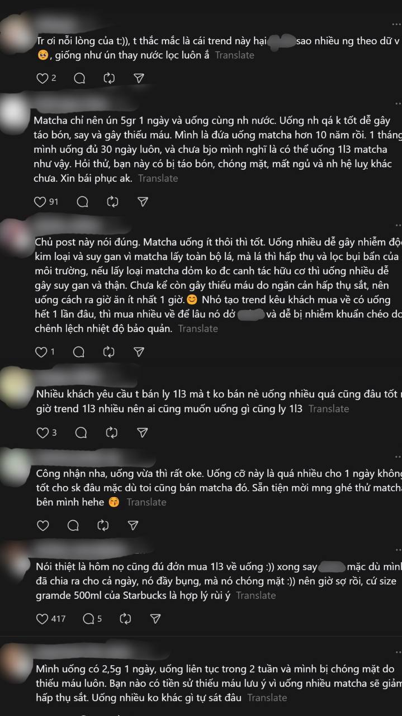
Task: Like the comment with 3 likes
Action: point(42,432)
